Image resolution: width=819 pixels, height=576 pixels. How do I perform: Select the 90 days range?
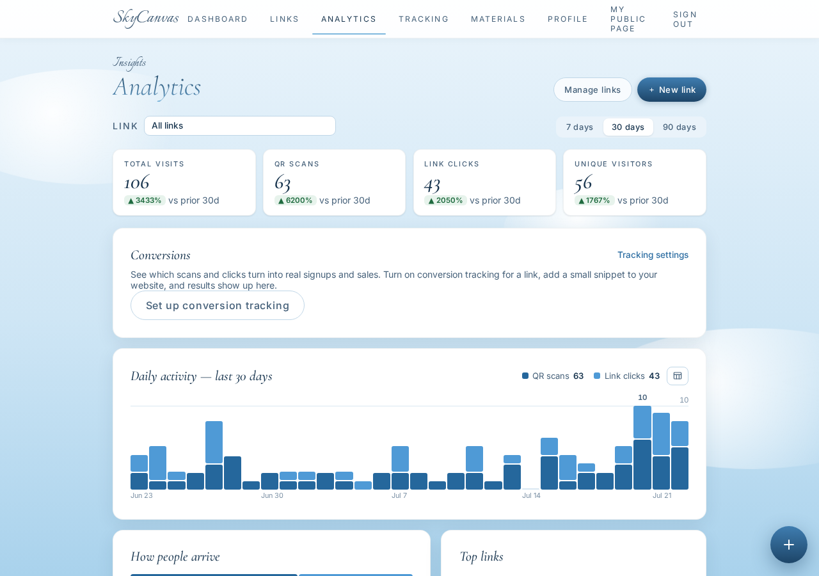coord(680,127)
